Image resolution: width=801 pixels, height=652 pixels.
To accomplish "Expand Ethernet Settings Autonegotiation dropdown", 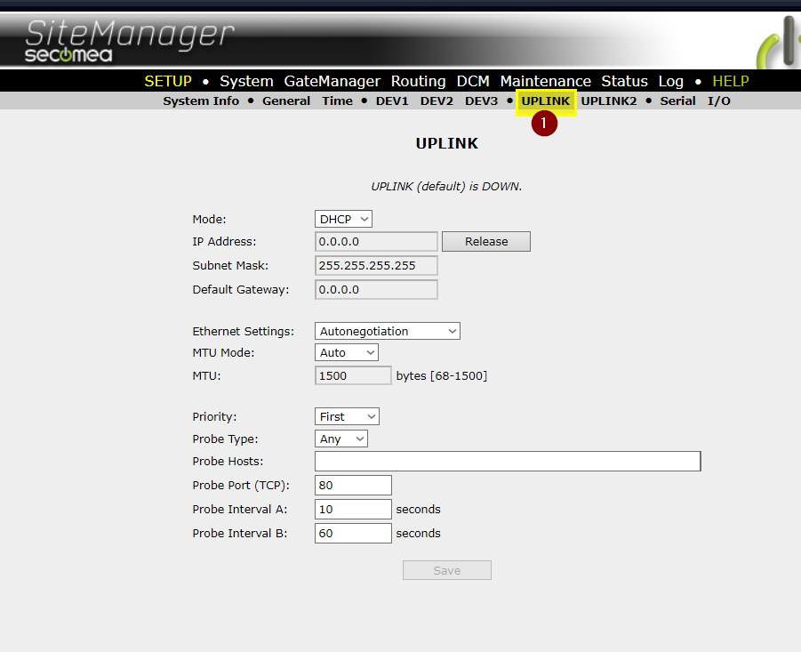I will [x=388, y=331].
